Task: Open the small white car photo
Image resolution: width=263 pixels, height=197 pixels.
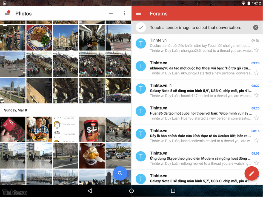Action: coord(118,156)
